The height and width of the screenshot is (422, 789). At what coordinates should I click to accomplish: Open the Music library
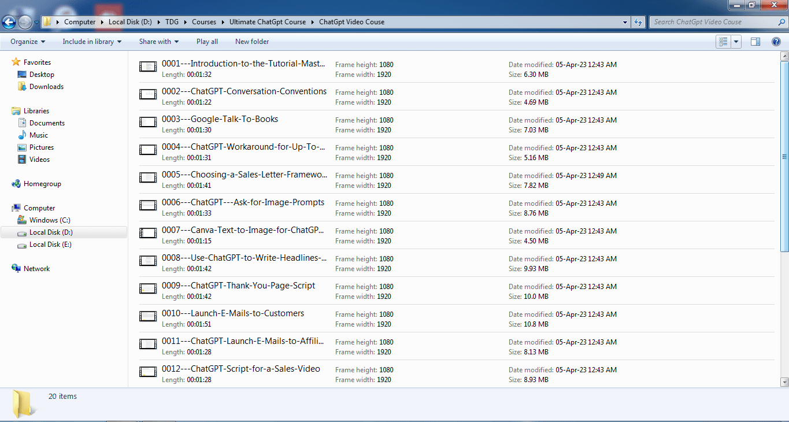click(39, 135)
